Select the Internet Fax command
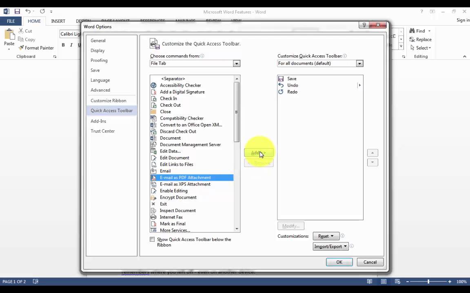The height and width of the screenshot is (293, 470). (x=192, y=217)
